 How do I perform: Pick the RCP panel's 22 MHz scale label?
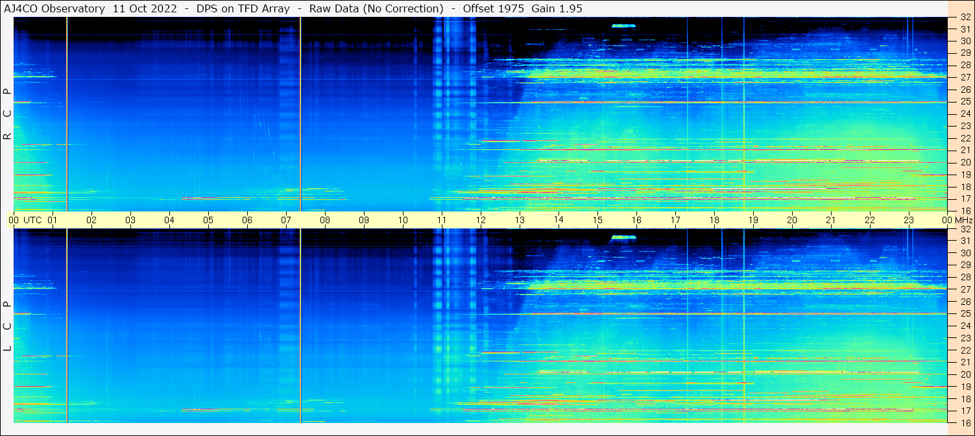(965, 138)
